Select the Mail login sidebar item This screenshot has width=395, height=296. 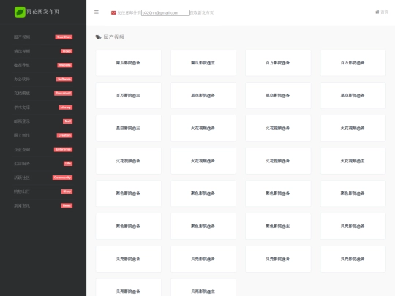coord(43,121)
